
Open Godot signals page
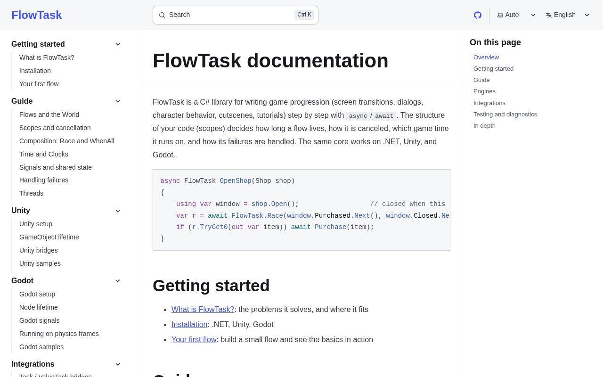[x=40, y=320]
